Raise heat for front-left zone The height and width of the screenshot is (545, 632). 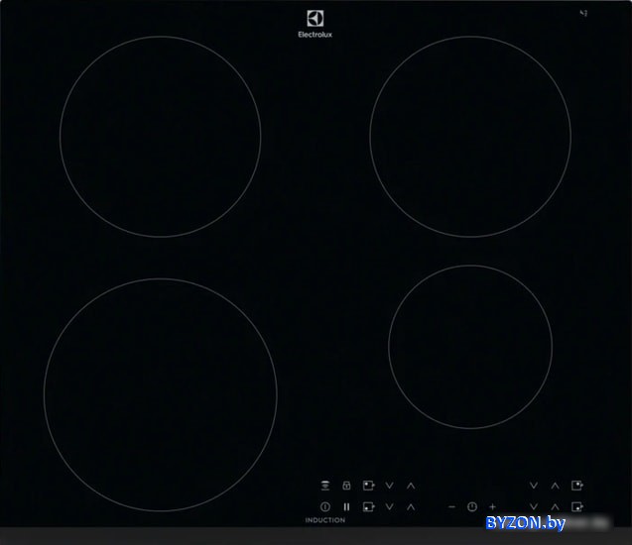click(411, 506)
